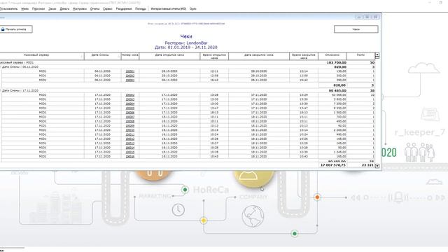Open check number 100006 link
This screenshot has width=448, height=252.
130,113
